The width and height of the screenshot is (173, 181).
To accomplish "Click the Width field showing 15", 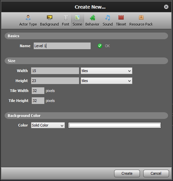I will (55, 71).
